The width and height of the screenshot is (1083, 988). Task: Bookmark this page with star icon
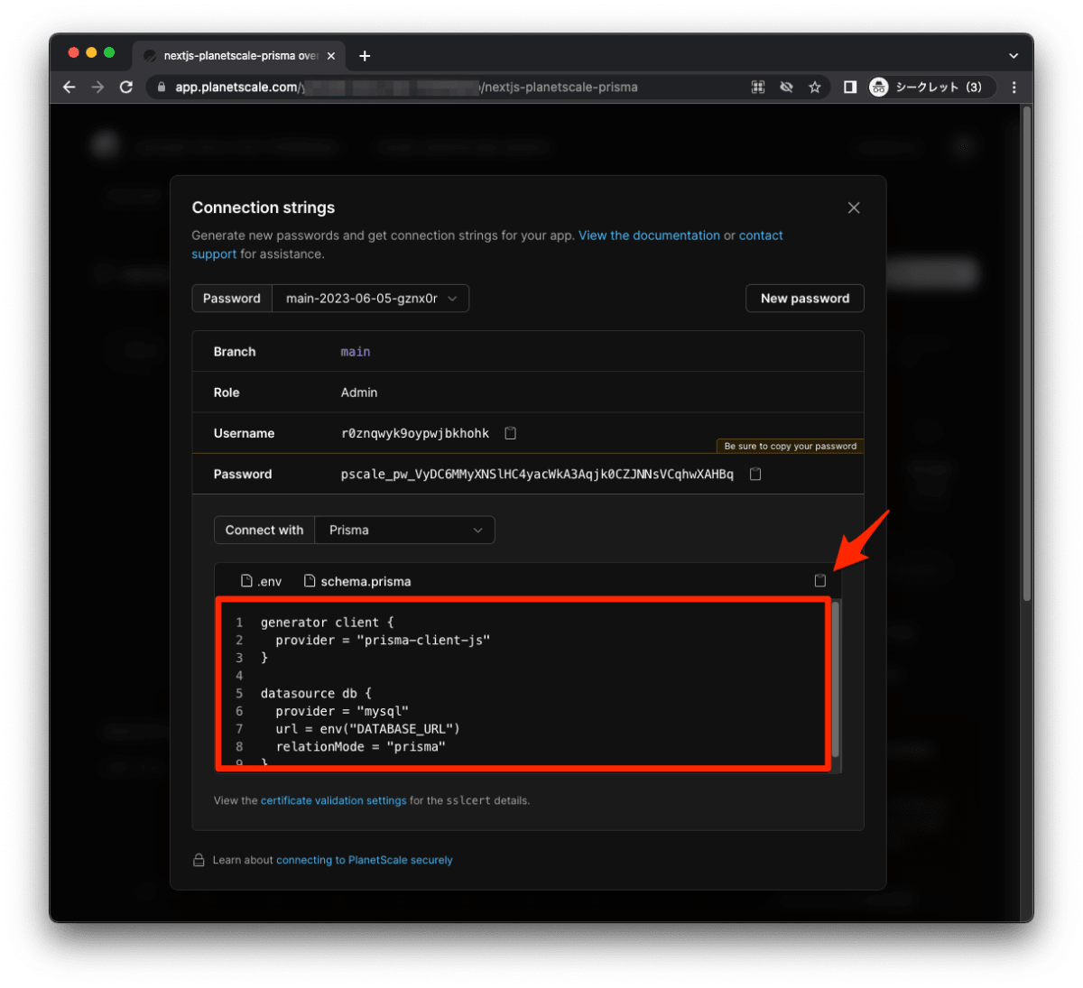coord(815,87)
